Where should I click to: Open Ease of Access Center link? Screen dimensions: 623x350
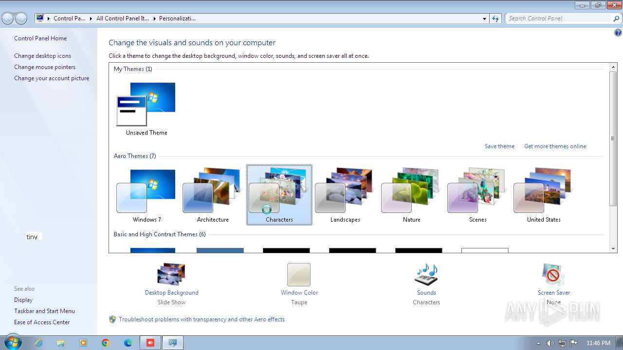42,322
